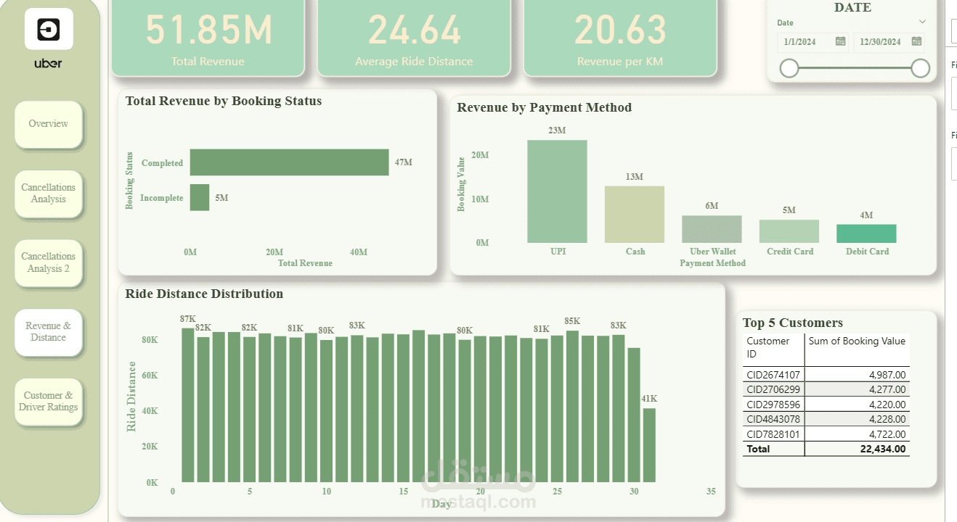This screenshot has height=522, width=957.
Task: Sort by Sum of Booking Value header
Action: pyautogui.click(x=857, y=341)
